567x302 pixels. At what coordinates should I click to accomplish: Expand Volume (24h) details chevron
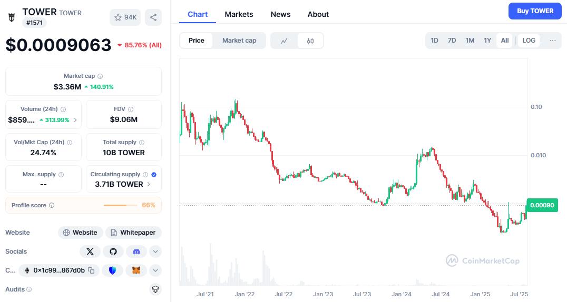point(75,120)
